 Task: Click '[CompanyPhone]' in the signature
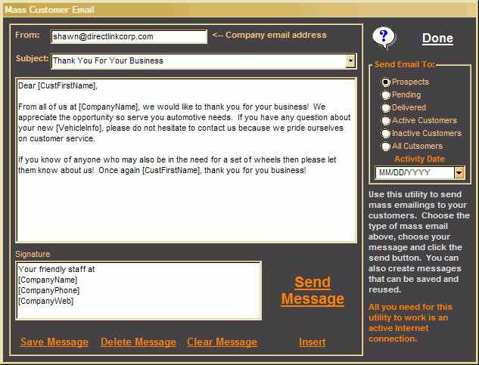tap(49, 290)
